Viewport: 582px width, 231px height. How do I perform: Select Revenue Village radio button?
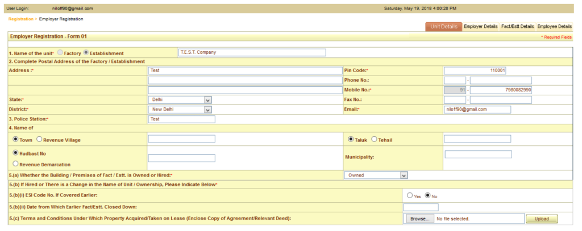(x=39, y=139)
